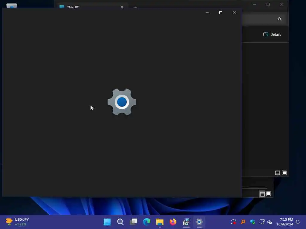Click the File Explorer search box

[x=264, y=19]
